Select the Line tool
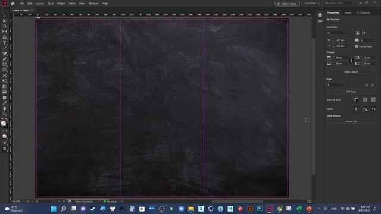The width and height of the screenshot is (381, 214). (4, 48)
